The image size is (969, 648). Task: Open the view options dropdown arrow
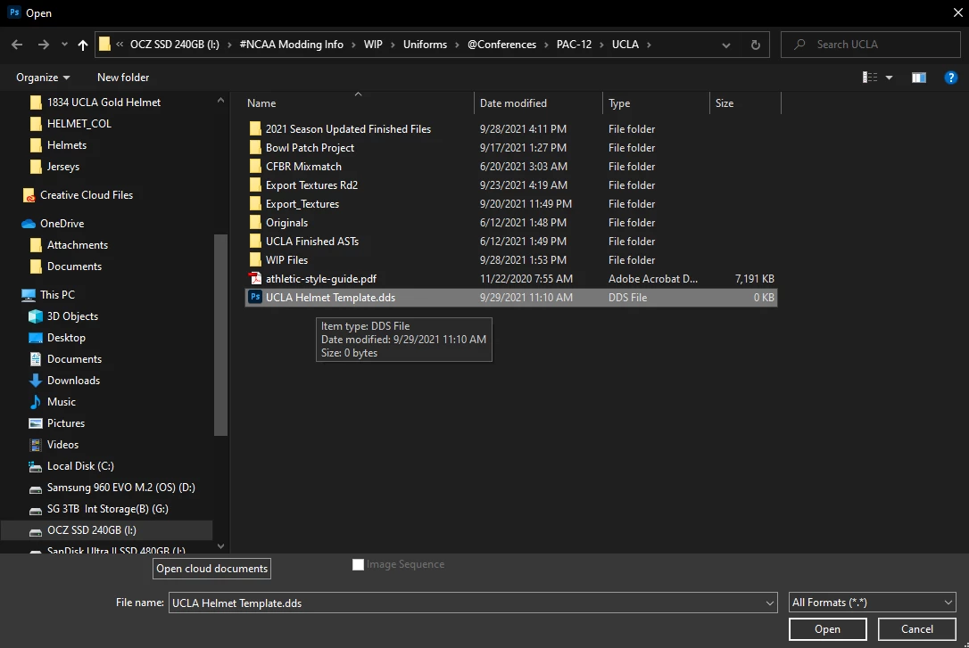coord(890,78)
